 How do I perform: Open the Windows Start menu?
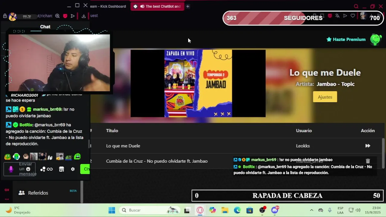pyautogui.click(x=112, y=210)
